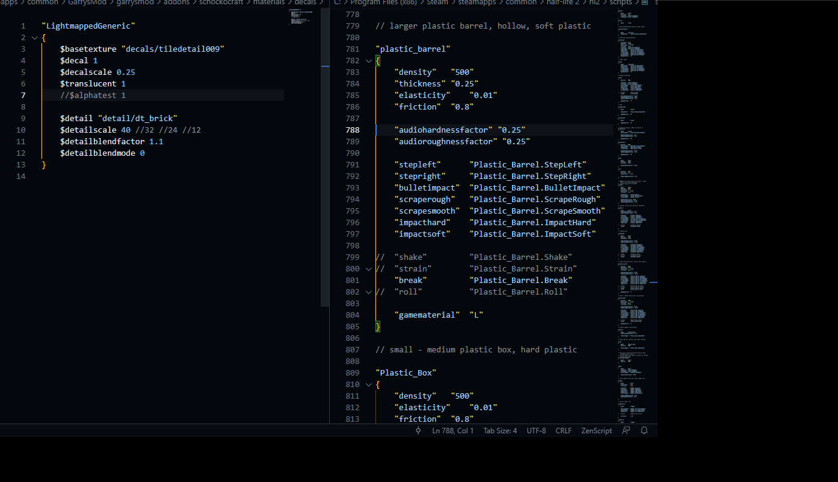This screenshot has width=838, height=482.
Task: Click the file icon at the end of the scripts breadcrumb
Action: [645, 2]
